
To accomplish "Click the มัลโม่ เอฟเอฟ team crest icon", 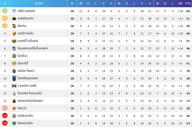I will (14, 11).
